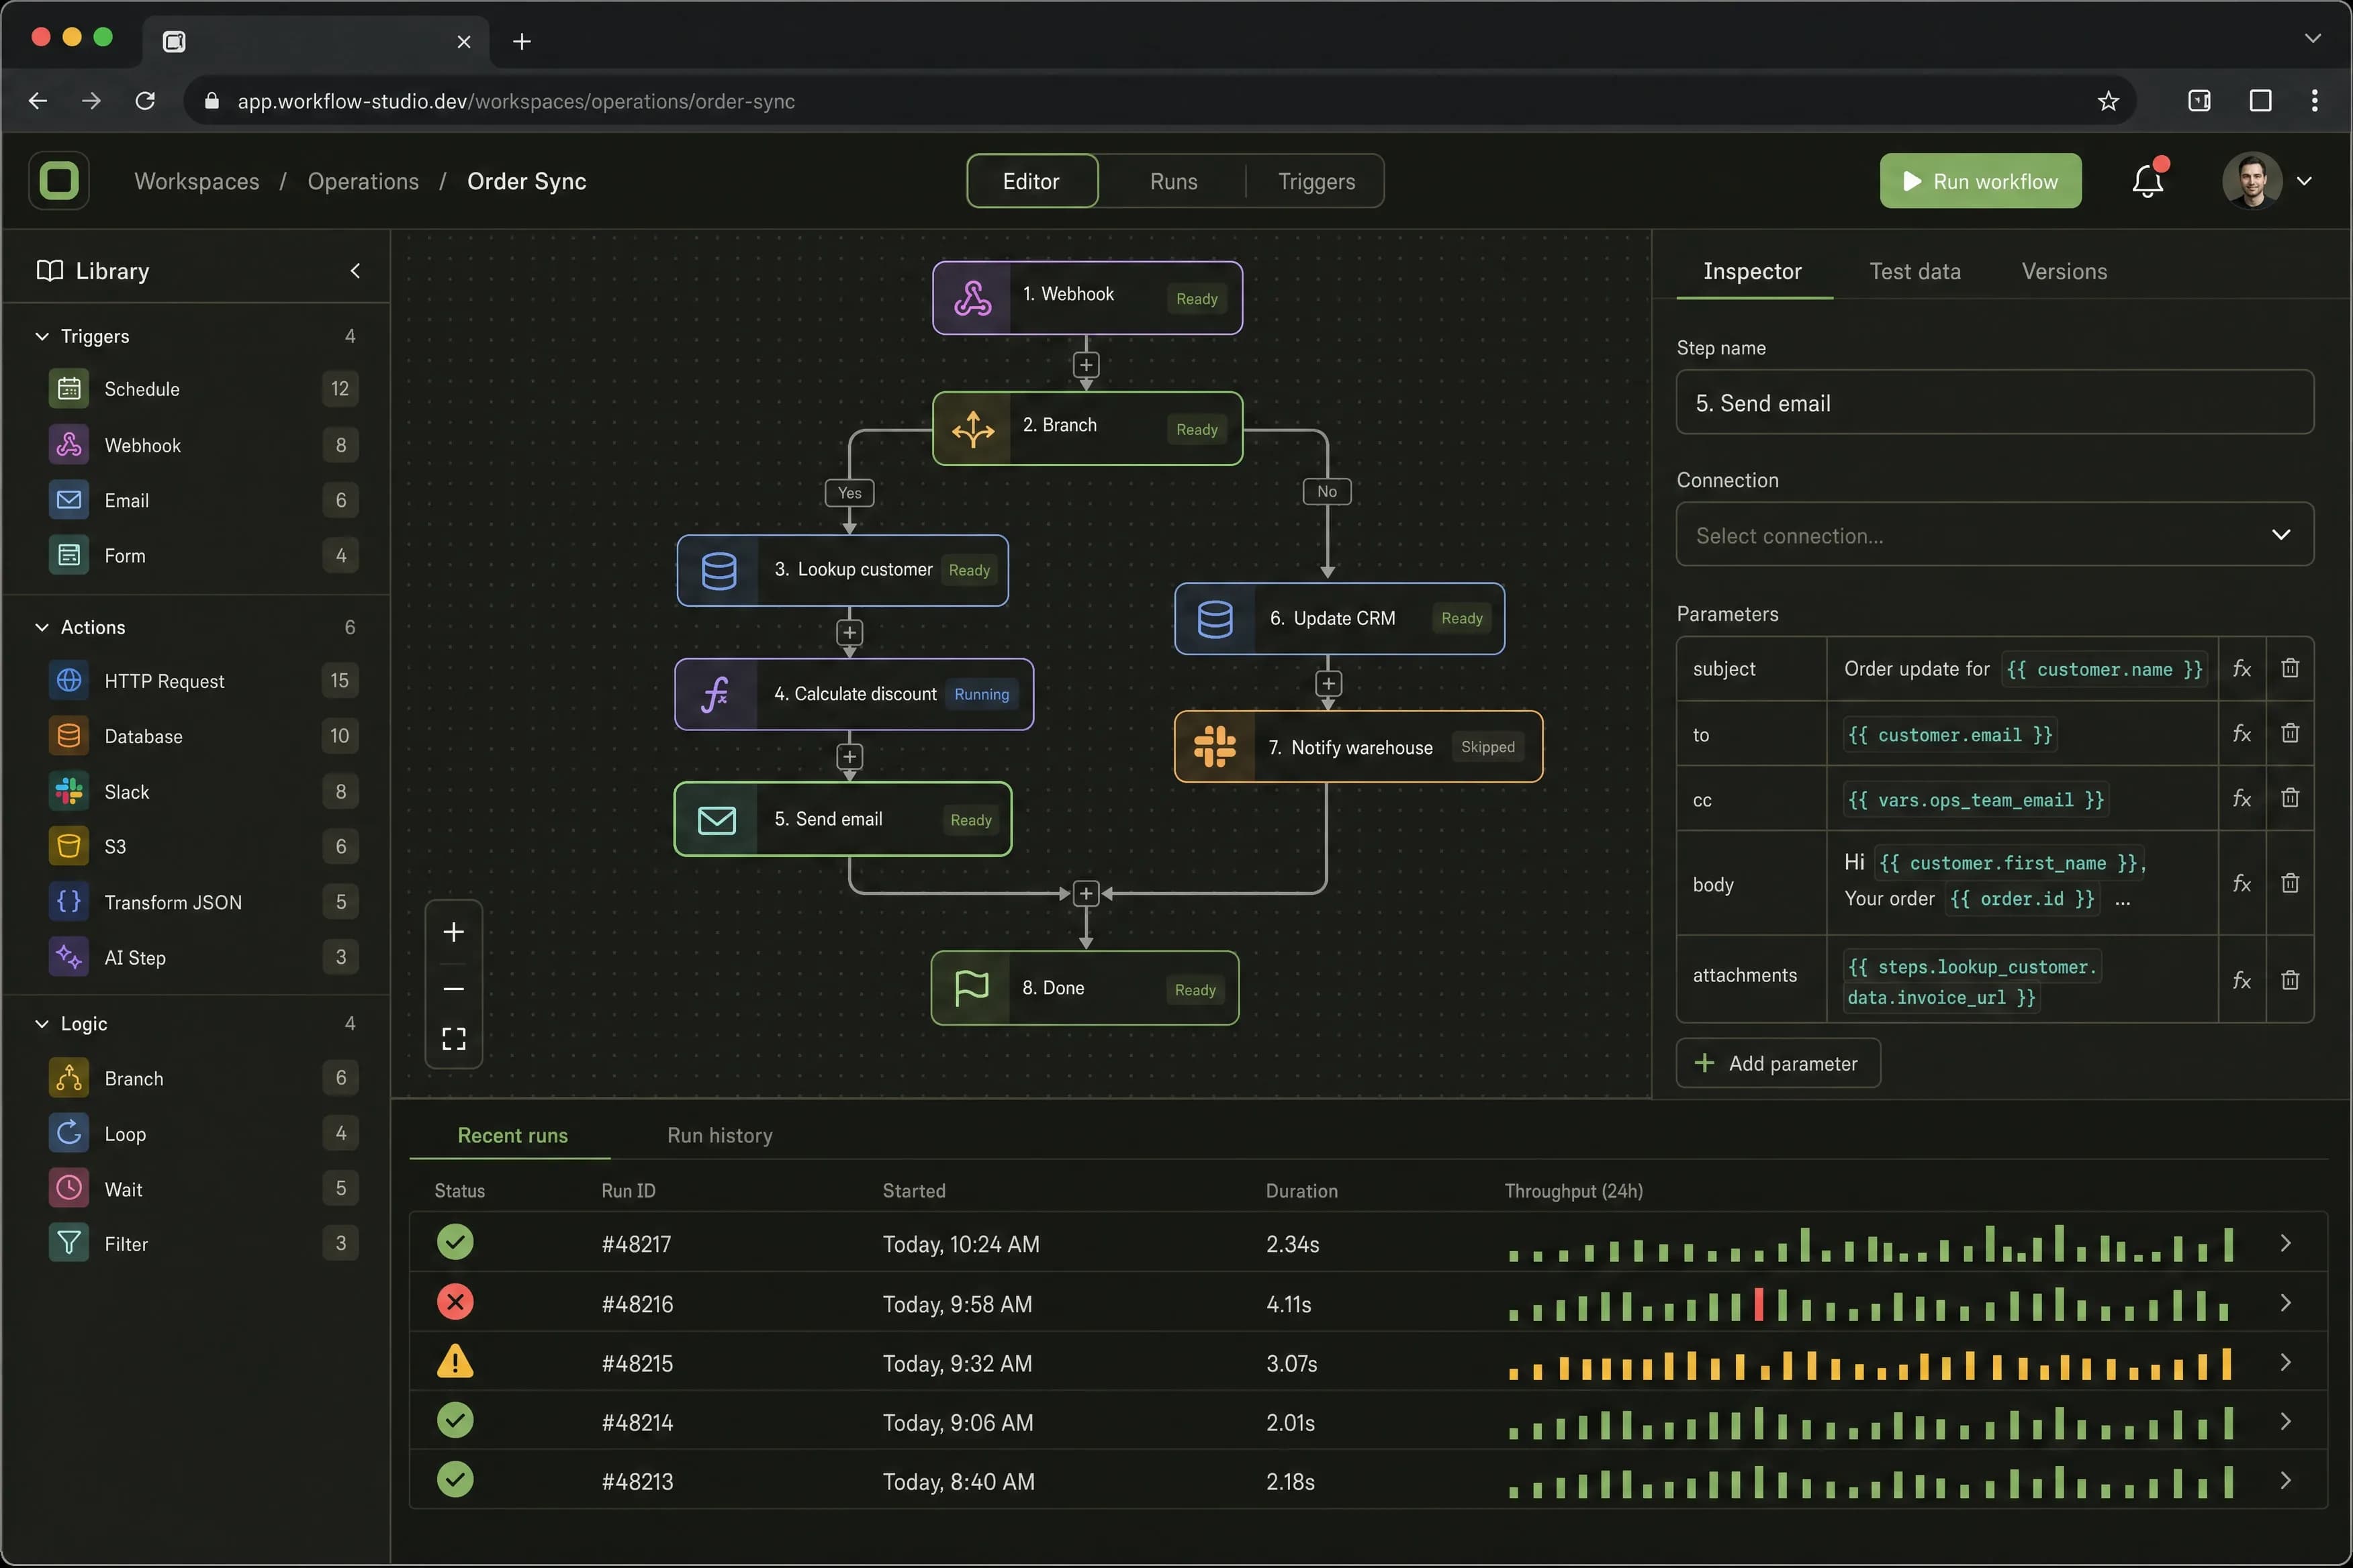The image size is (2353, 1568).
Task: Open the Select connection dropdown
Action: tap(1994, 535)
